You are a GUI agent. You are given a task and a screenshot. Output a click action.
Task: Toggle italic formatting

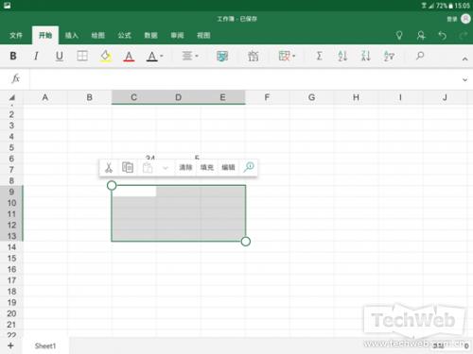[x=36, y=56]
